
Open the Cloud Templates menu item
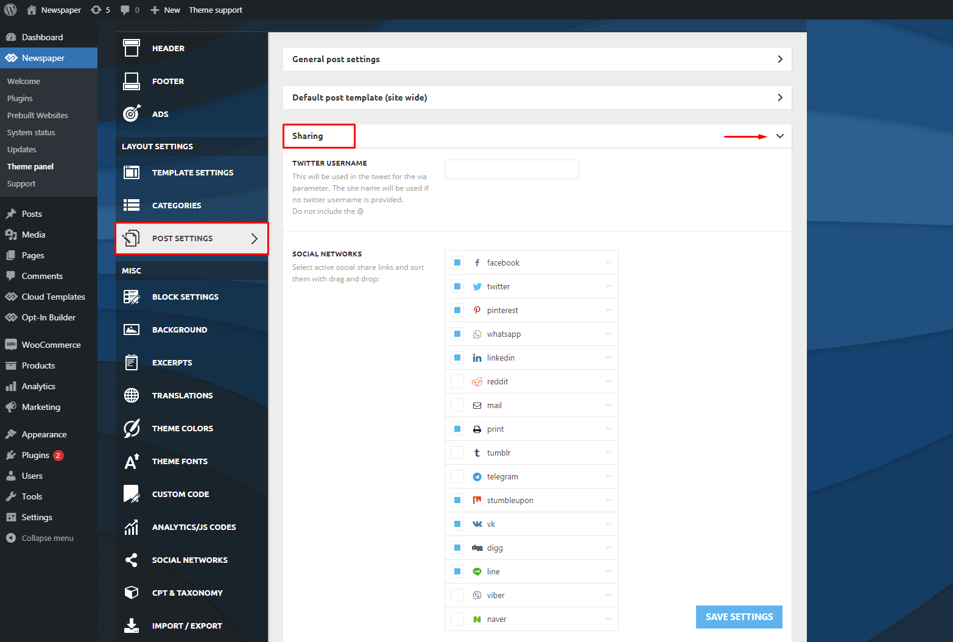pos(49,297)
